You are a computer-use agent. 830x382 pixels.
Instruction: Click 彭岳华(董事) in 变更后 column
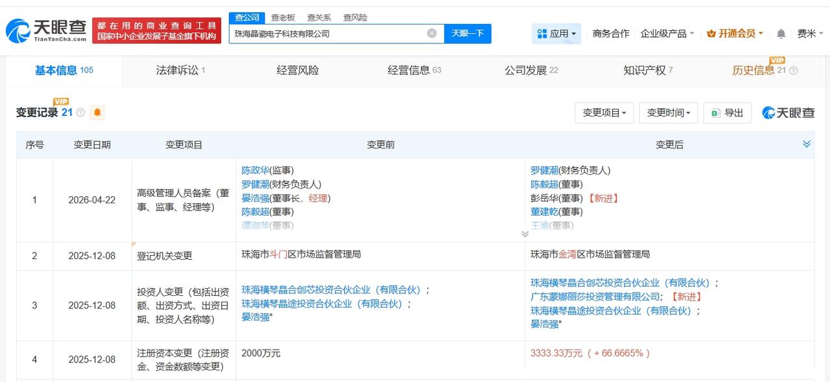tap(556, 198)
